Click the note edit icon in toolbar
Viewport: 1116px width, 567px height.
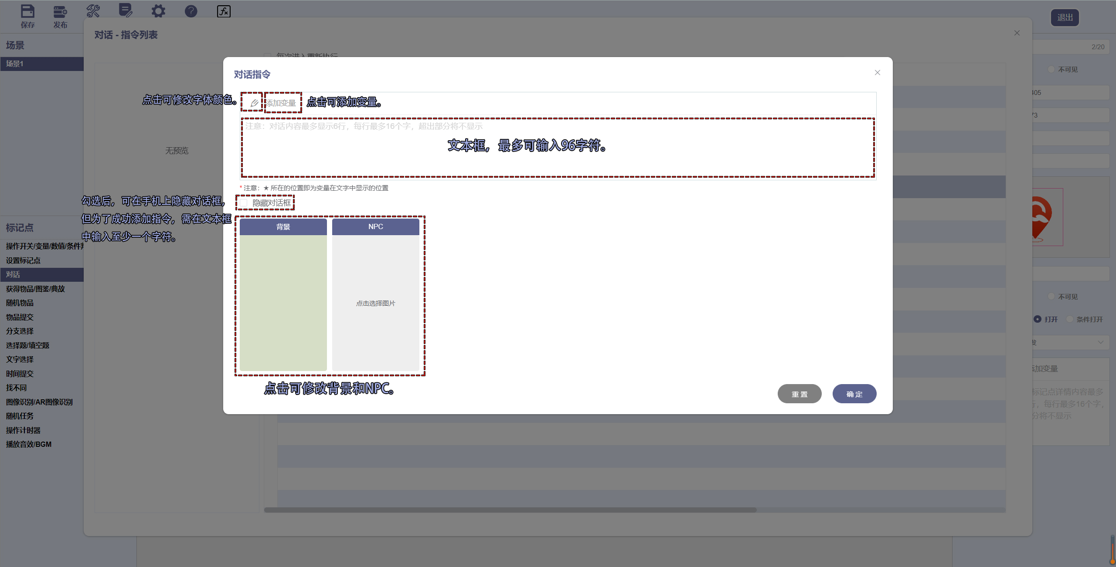pos(126,10)
